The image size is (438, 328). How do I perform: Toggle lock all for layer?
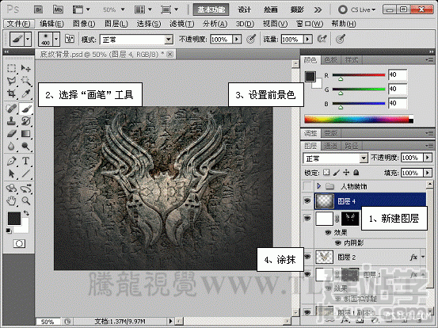356,173
